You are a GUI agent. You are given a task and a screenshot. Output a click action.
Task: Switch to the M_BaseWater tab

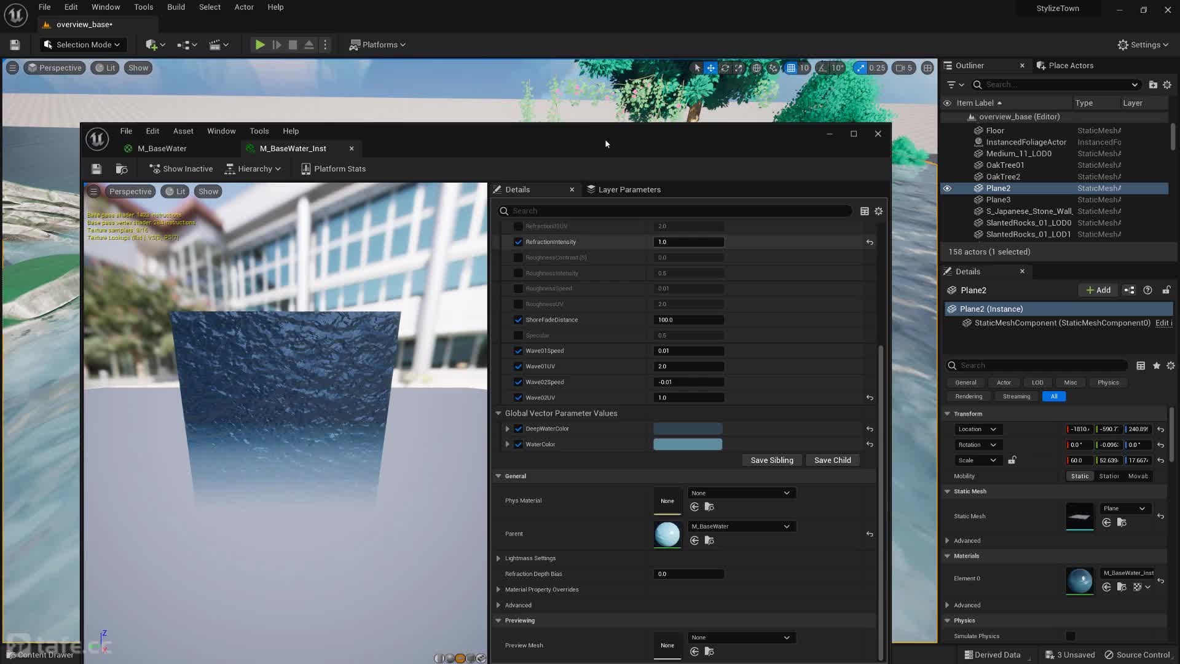point(162,149)
